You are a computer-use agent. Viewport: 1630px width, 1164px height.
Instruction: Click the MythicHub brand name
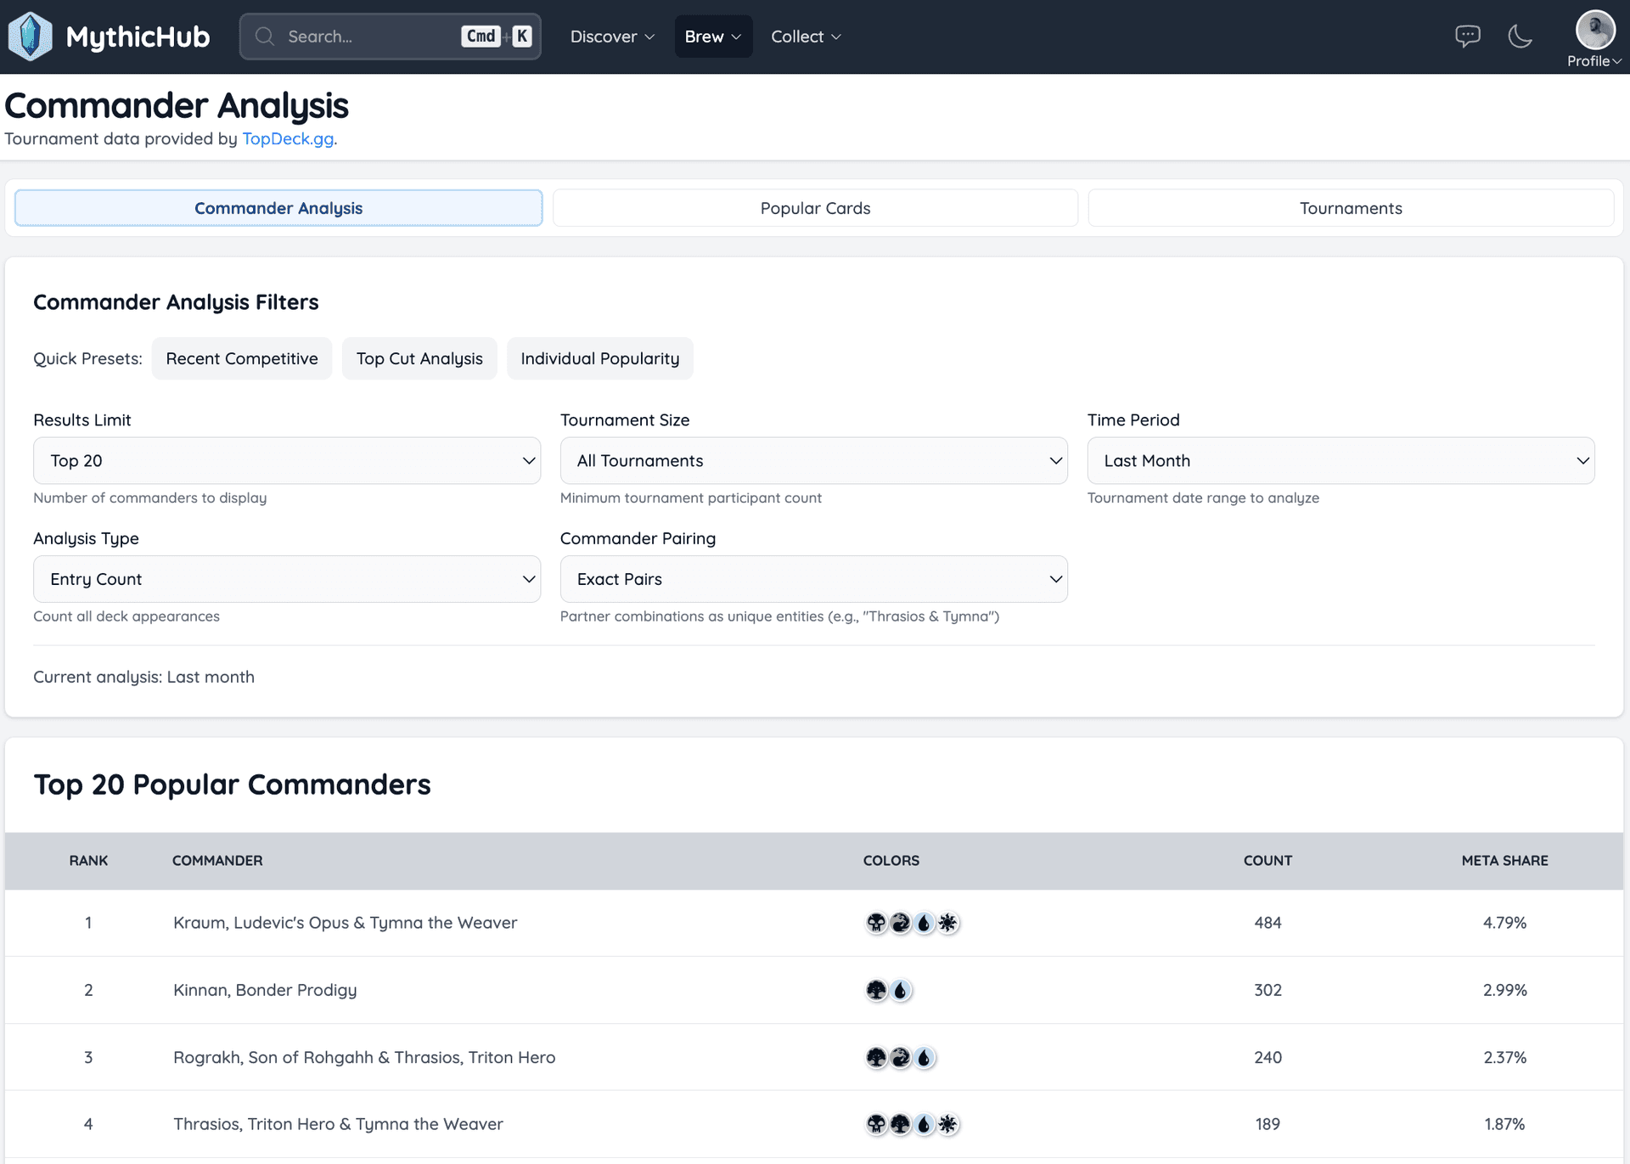point(138,37)
